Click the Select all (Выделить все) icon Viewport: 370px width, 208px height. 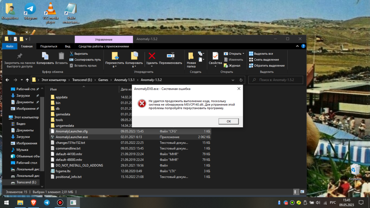tap(251, 54)
